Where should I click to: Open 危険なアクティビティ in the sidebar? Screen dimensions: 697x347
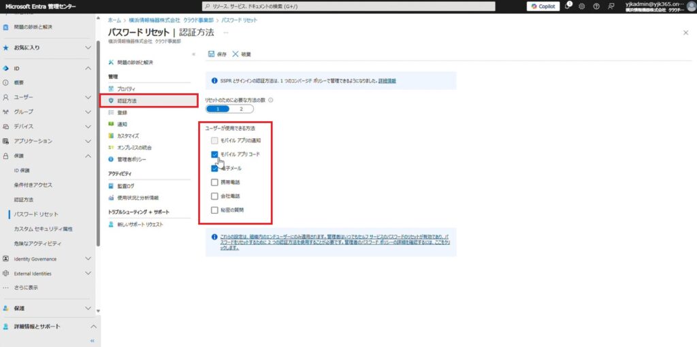pyautogui.click(x=38, y=244)
